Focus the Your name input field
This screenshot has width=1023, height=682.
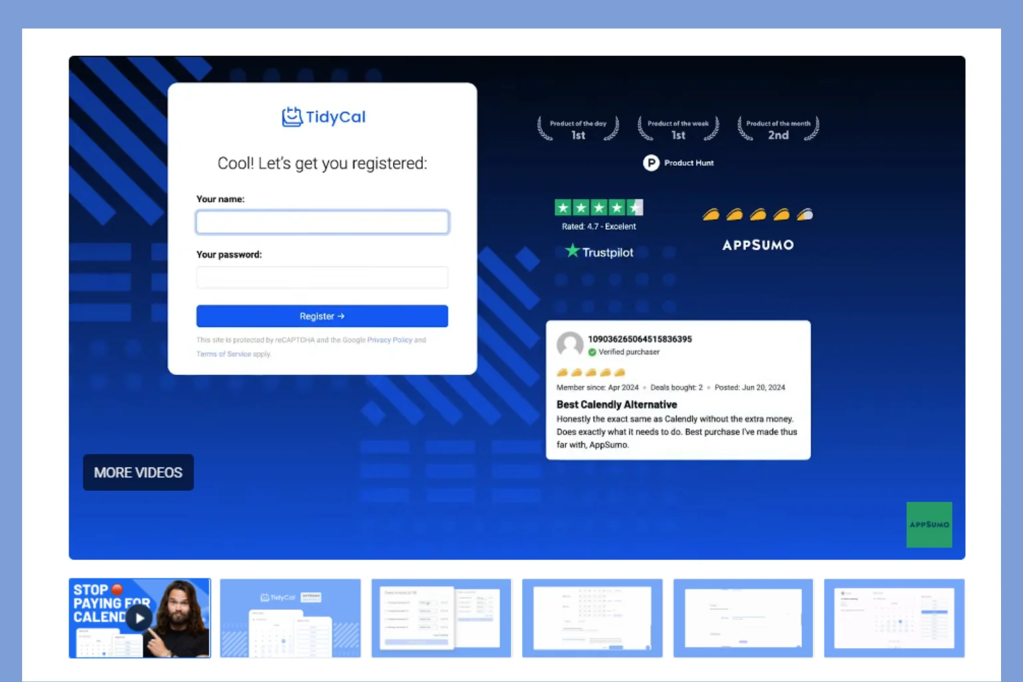322,222
